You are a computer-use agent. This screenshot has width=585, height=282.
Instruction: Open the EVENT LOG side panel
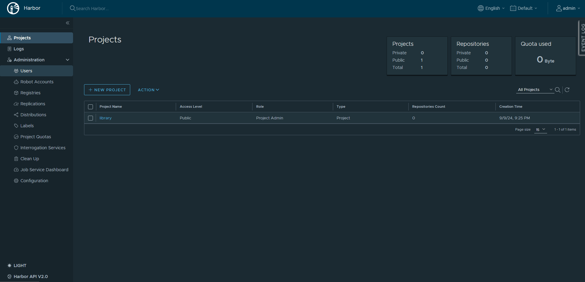coord(582,38)
